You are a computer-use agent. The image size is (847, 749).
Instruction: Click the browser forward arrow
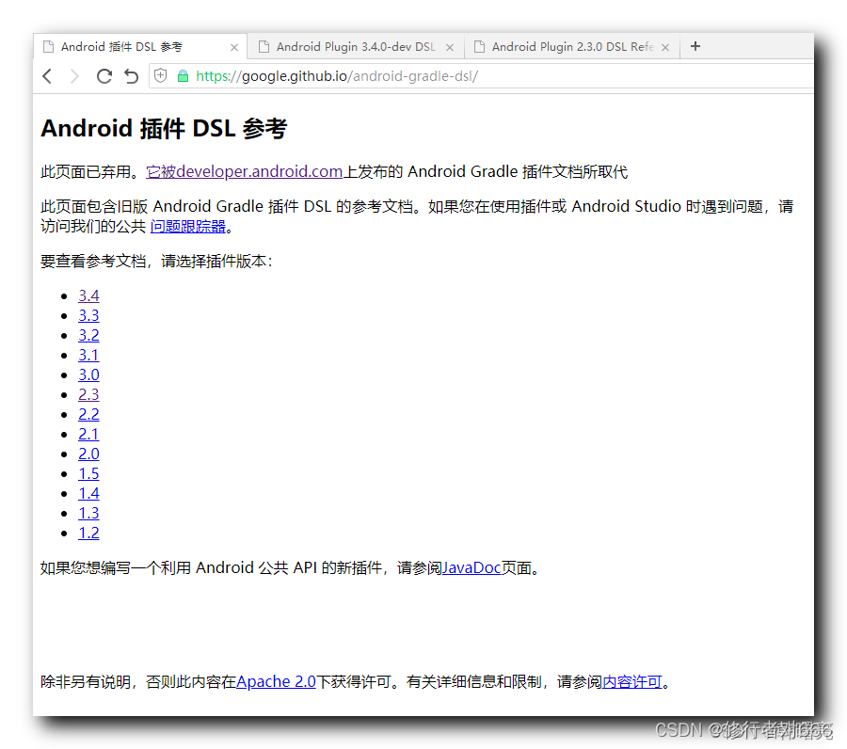[x=75, y=75]
